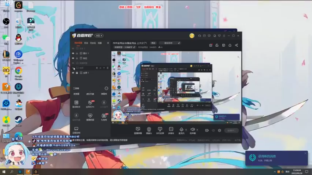Open the 读弹幕 tool
The width and height of the screenshot is (312, 175).
[x=76, y=94]
